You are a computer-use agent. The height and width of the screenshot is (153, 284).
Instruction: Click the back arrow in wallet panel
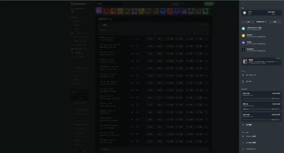click(x=242, y=3)
